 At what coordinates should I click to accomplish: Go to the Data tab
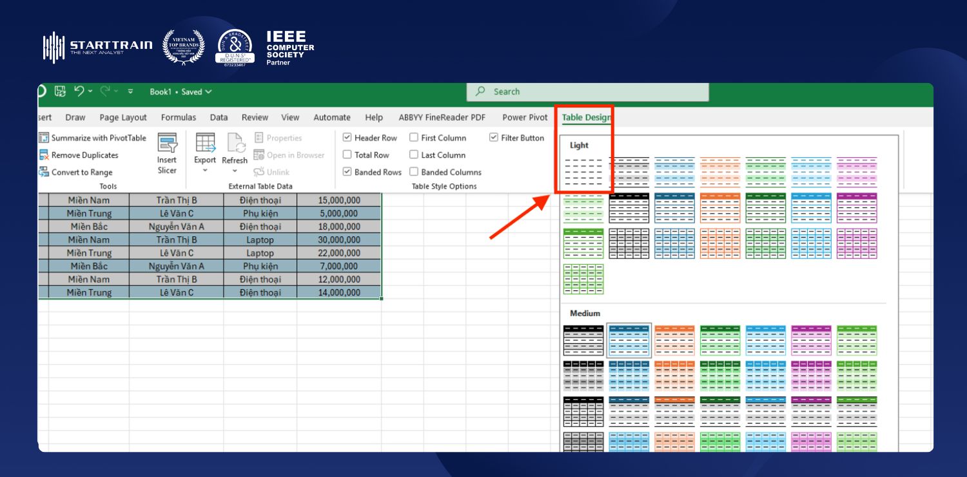[x=219, y=117]
